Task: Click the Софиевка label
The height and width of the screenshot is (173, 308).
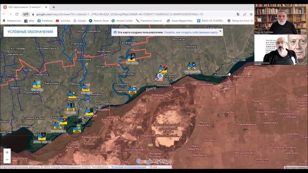Action: [x=24, y=126]
